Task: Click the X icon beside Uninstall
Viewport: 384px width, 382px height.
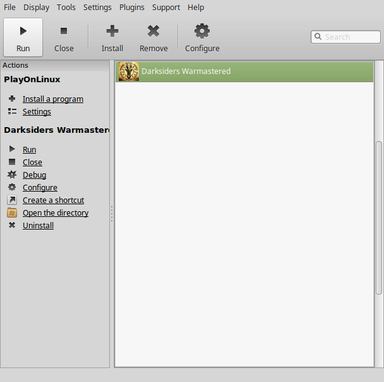Action: point(12,225)
